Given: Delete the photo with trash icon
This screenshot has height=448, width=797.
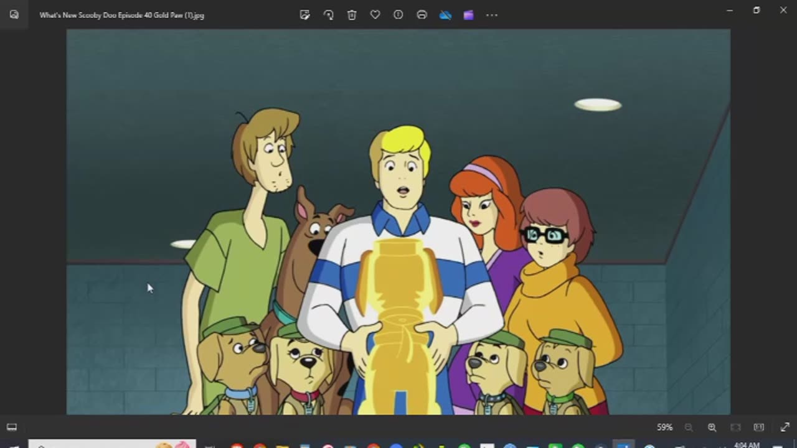Looking at the screenshot, I should click(x=352, y=15).
